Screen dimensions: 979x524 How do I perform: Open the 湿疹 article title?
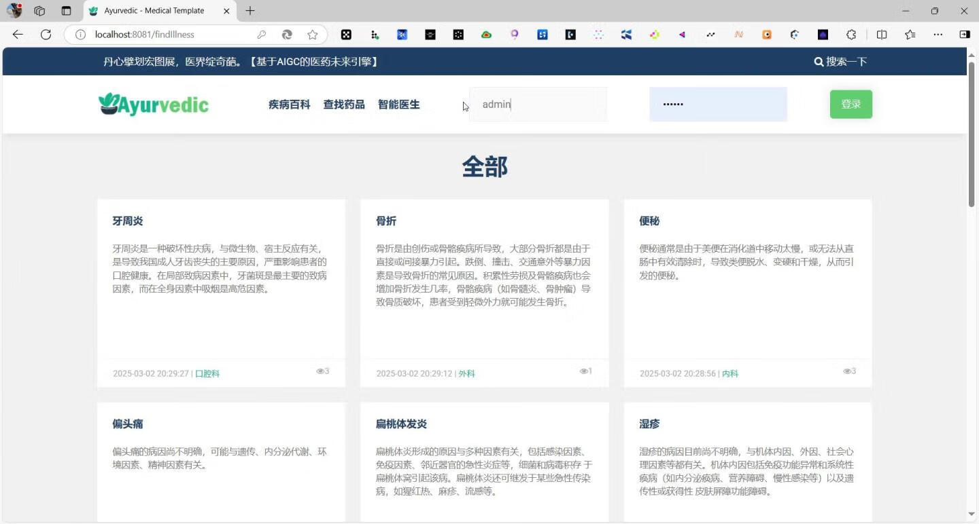[x=650, y=424]
